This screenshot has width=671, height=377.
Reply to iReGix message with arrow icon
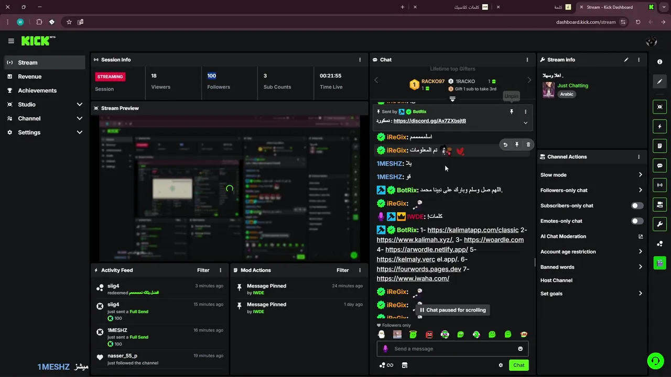pos(505,145)
